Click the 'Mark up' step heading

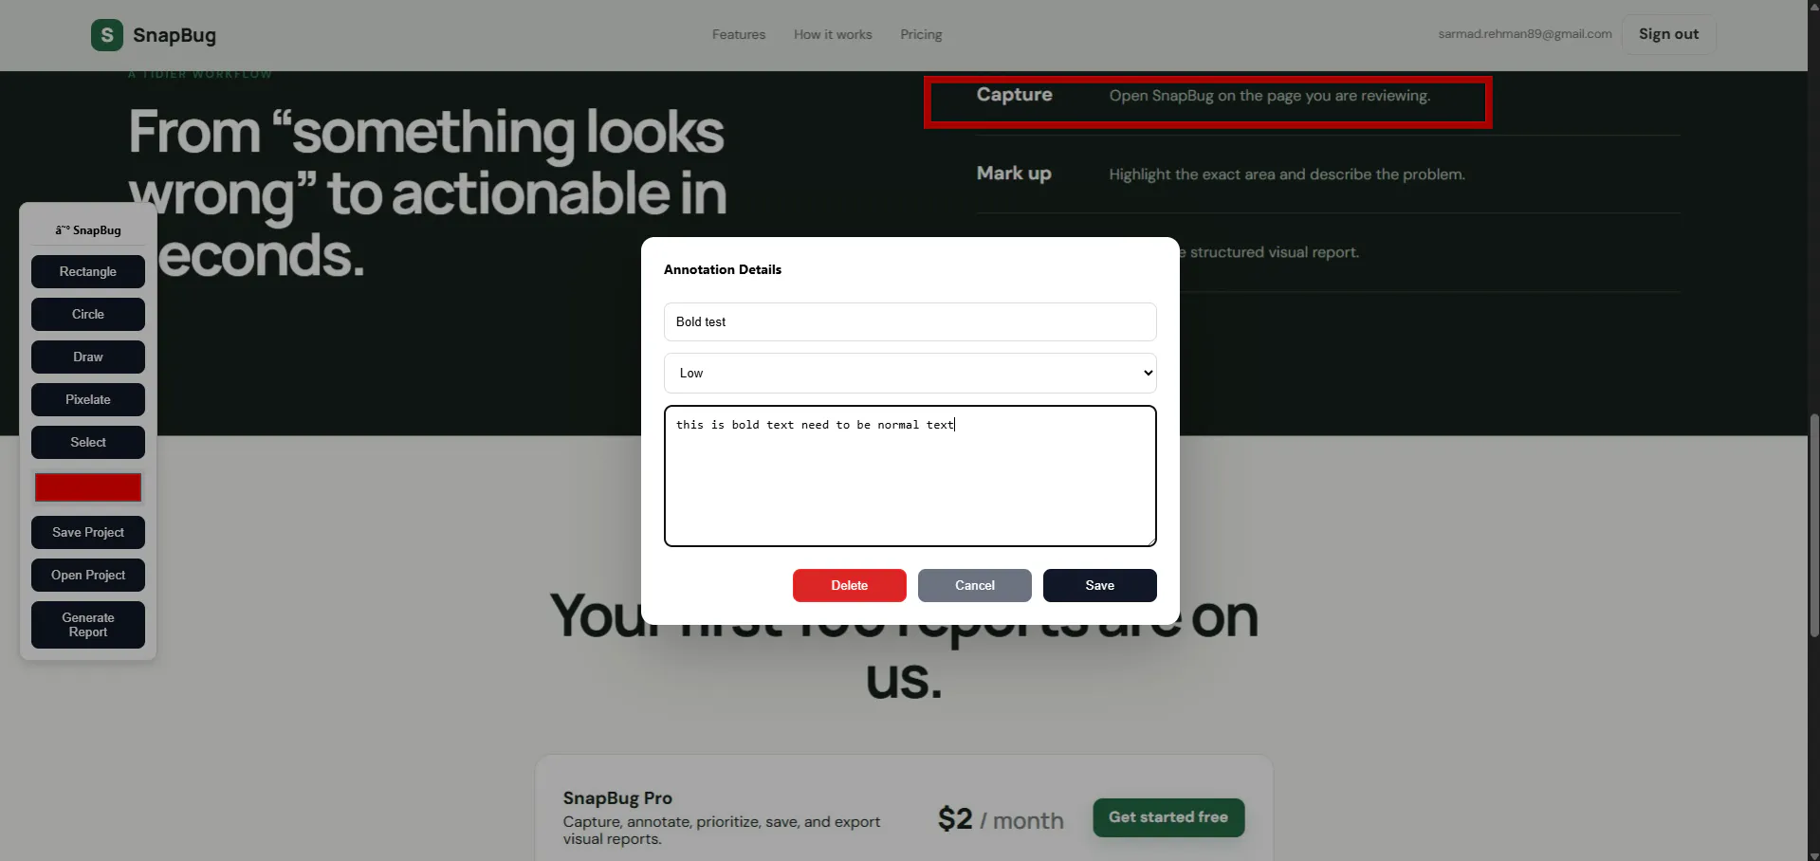coord(1014,174)
